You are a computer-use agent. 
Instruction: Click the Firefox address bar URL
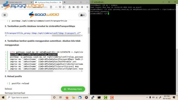point(38,7)
